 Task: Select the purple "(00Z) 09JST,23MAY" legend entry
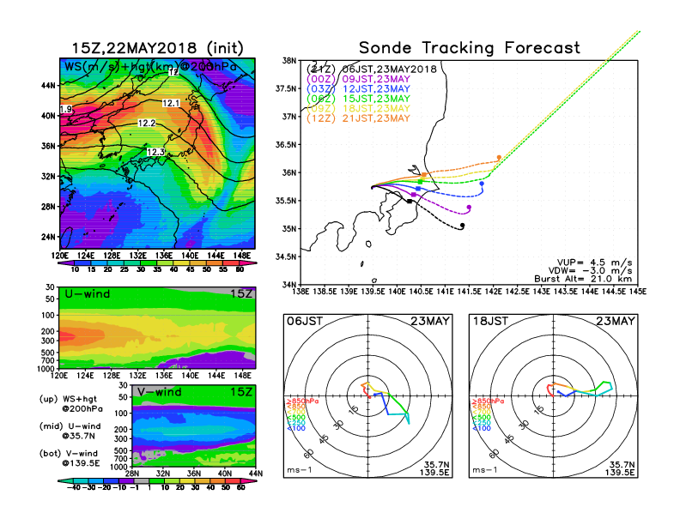358,79
